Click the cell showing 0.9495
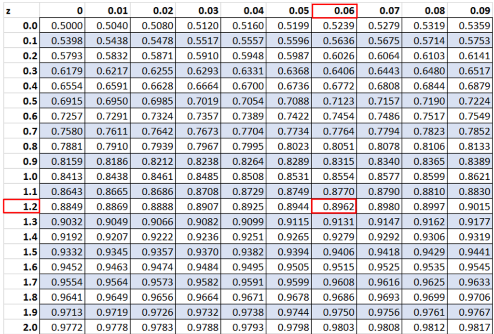494x334 pixels. (x=244, y=267)
